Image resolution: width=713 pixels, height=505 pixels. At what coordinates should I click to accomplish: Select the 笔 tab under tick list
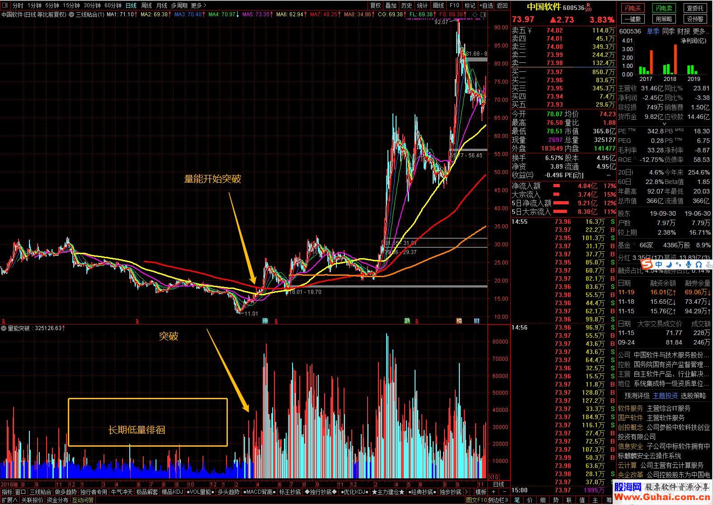(517, 500)
